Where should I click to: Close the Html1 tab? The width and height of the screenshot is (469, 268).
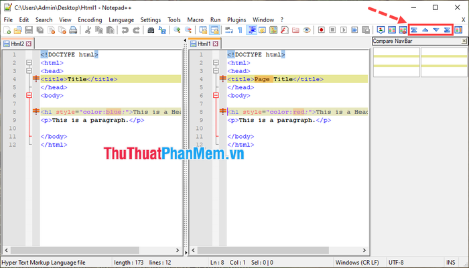[215, 44]
